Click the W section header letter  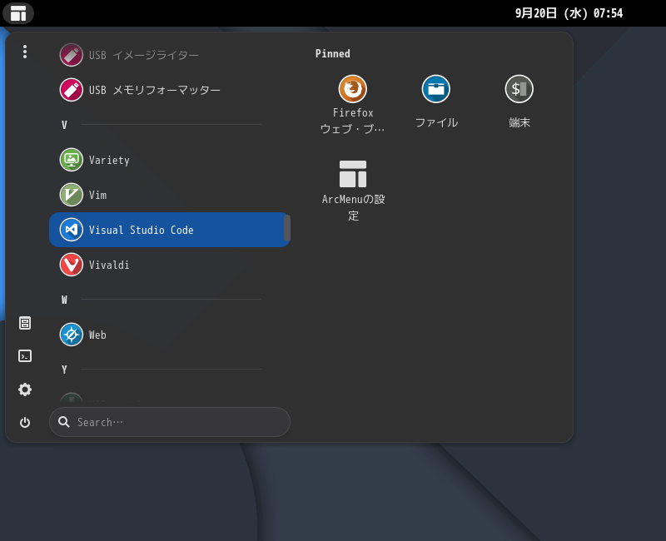64,300
